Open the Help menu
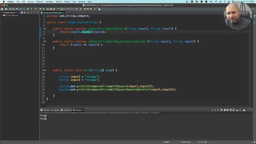The height and width of the screenshot is (144, 256). [90, 2]
